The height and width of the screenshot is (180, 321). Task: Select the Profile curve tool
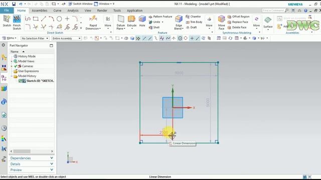(x=28, y=19)
